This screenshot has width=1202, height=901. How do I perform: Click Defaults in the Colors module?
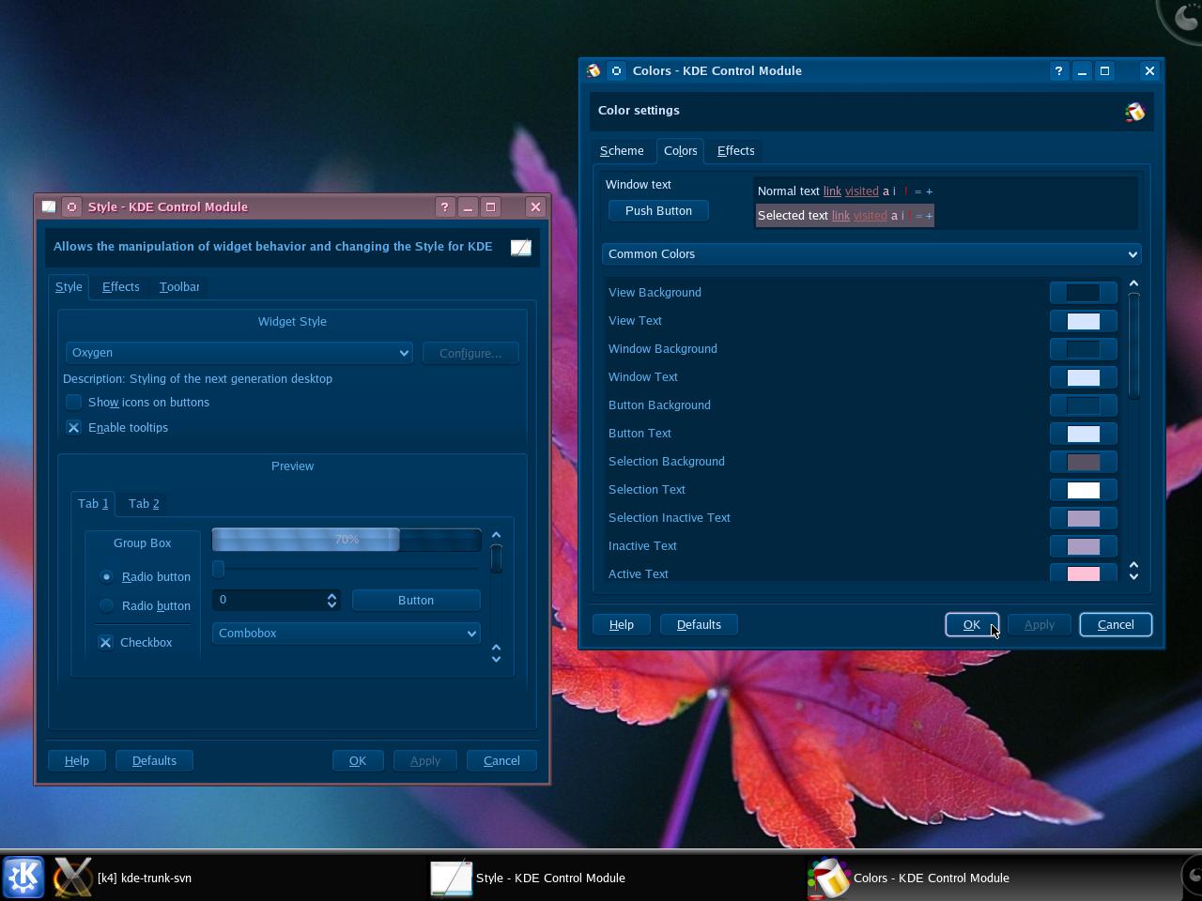coord(699,624)
